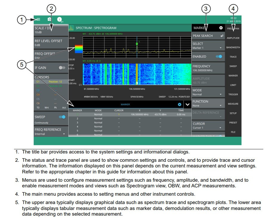This screenshot has height=218, width=274.
Task: Click the date and time display
Action: [233, 20]
